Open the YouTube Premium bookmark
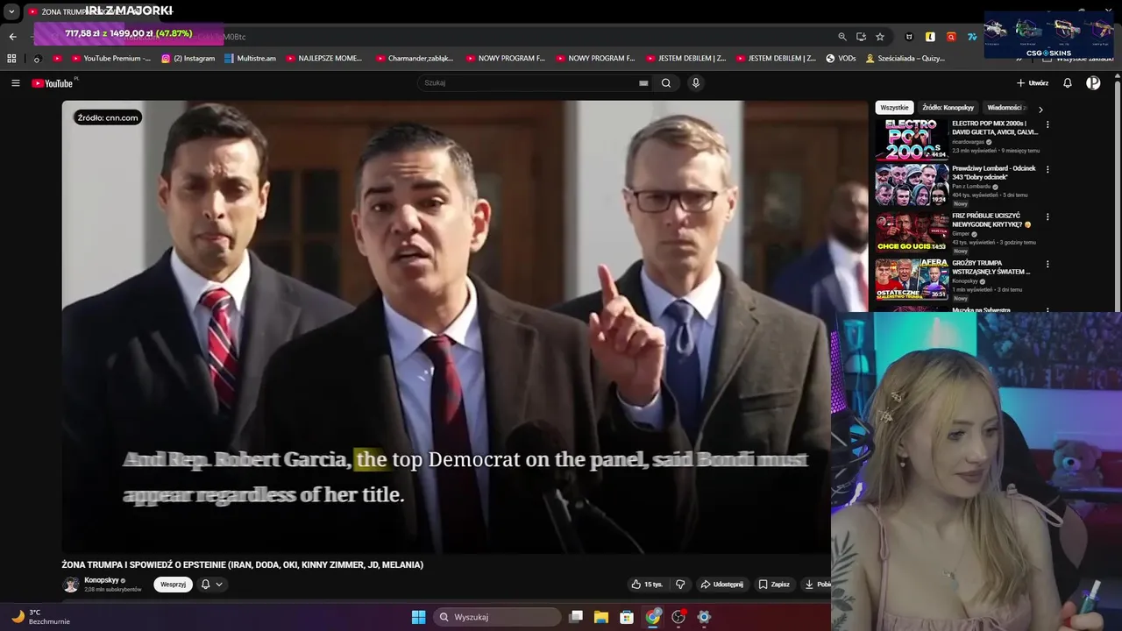The image size is (1122, 631). tap(110, 59)
